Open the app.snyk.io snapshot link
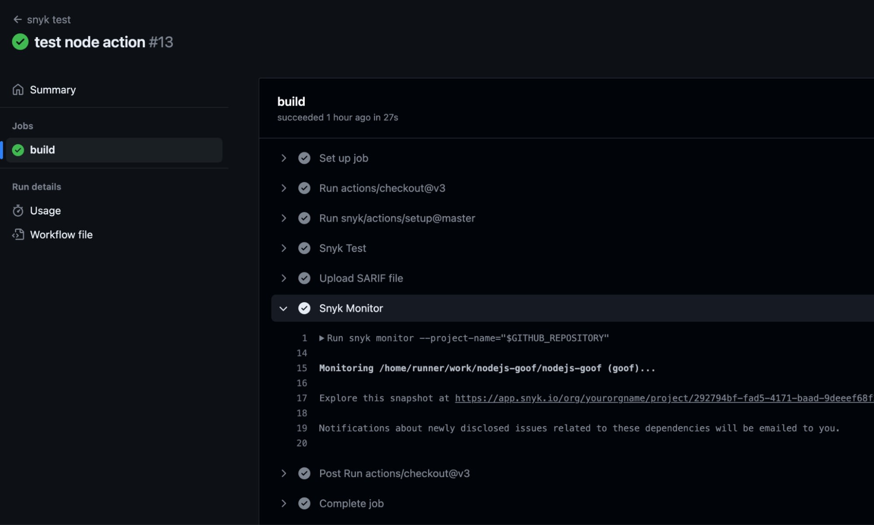Screen dimensions: 874x525 coord(664,398)
